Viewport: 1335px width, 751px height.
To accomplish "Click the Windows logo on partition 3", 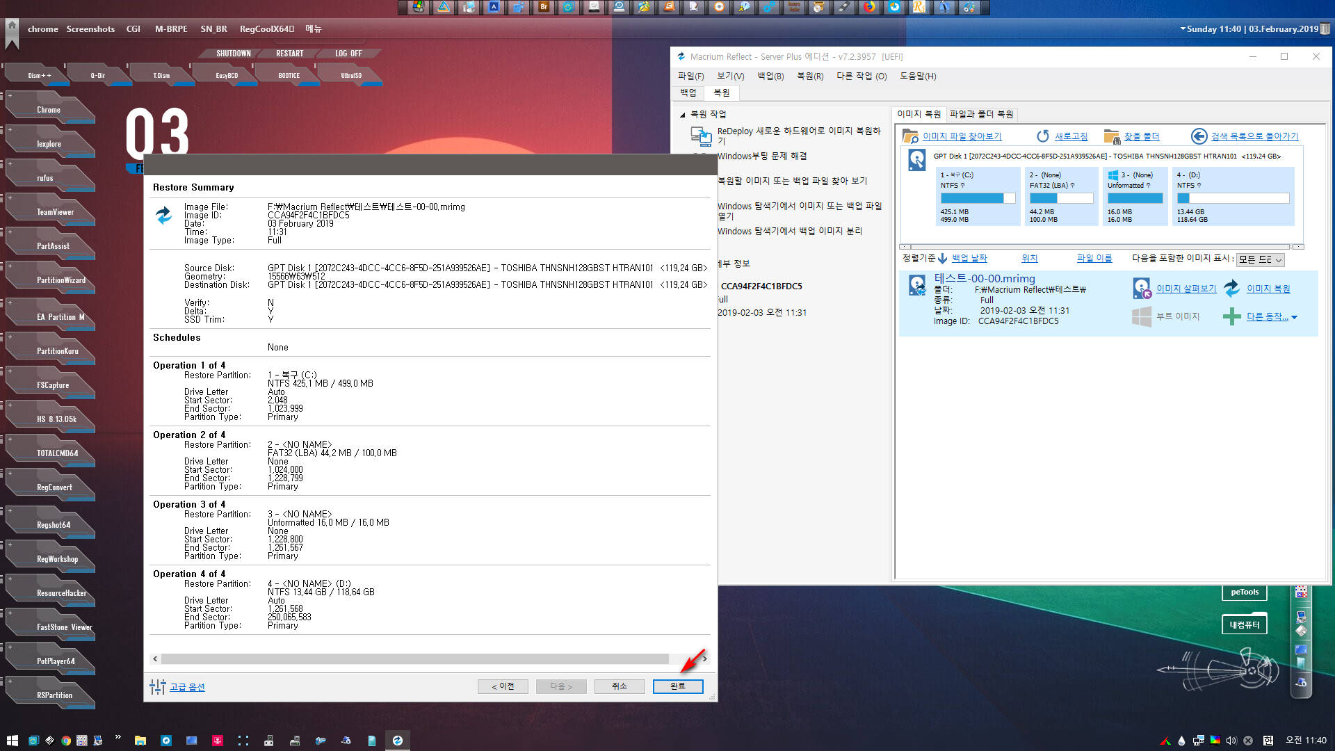I will pos(1113,175).
